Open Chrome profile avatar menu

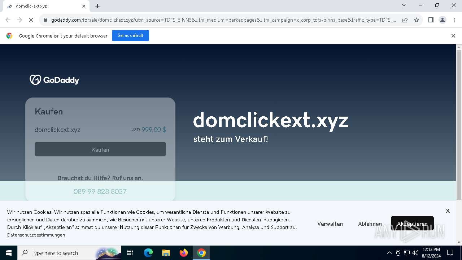pyautogui.click(x=443, y=20)
